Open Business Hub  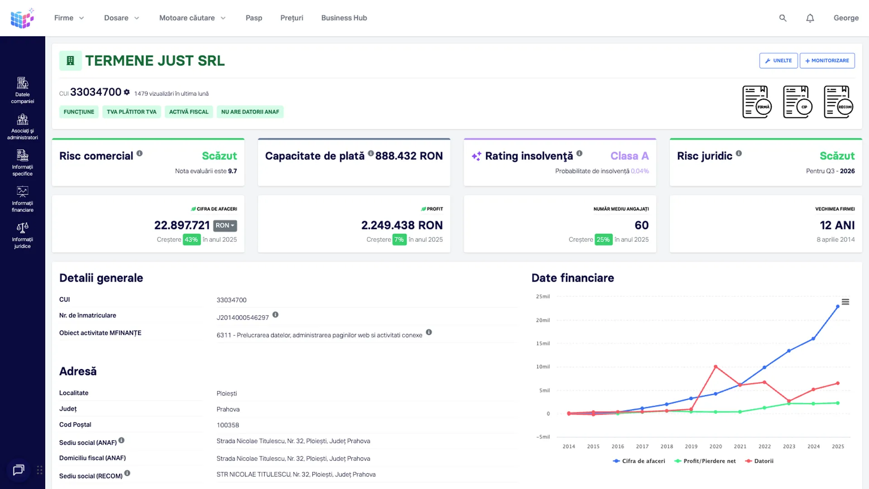344,18
